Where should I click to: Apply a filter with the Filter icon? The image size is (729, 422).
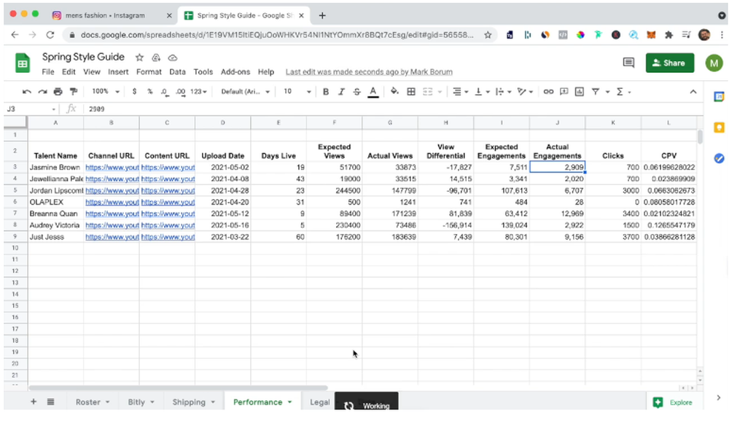(x=596, y=91)
